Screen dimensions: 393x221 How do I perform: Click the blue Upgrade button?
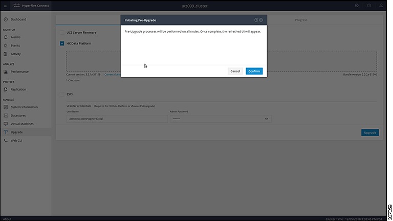point(370,132)
